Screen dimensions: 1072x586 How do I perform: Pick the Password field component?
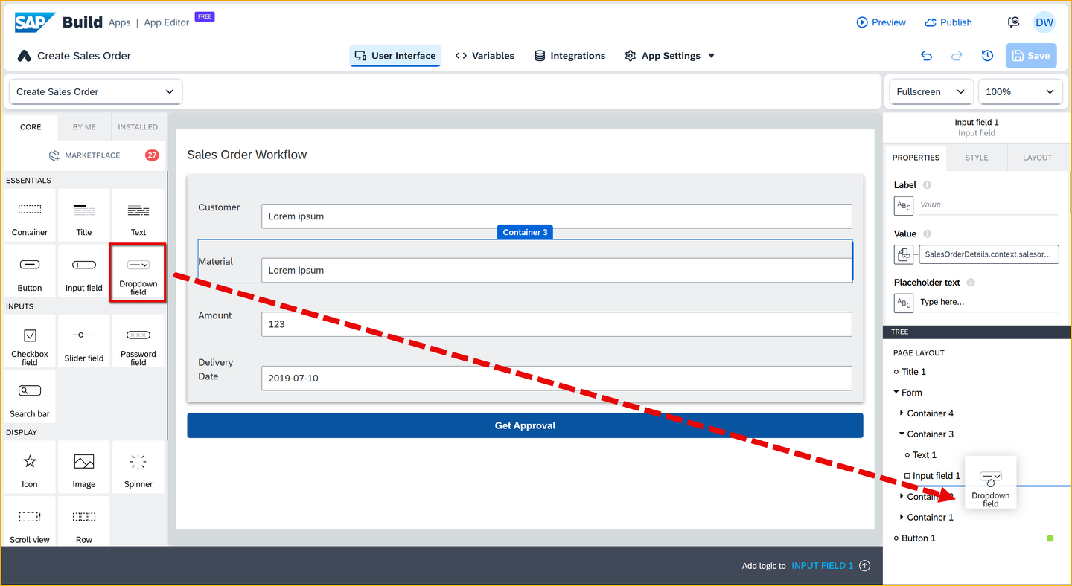click(x=138, y=341)
